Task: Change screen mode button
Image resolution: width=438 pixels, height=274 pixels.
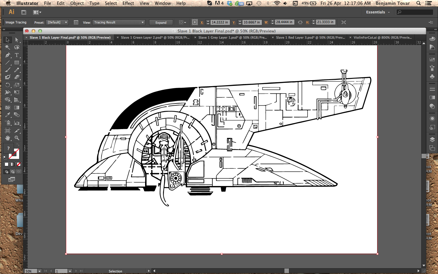Action: (12, 179)
